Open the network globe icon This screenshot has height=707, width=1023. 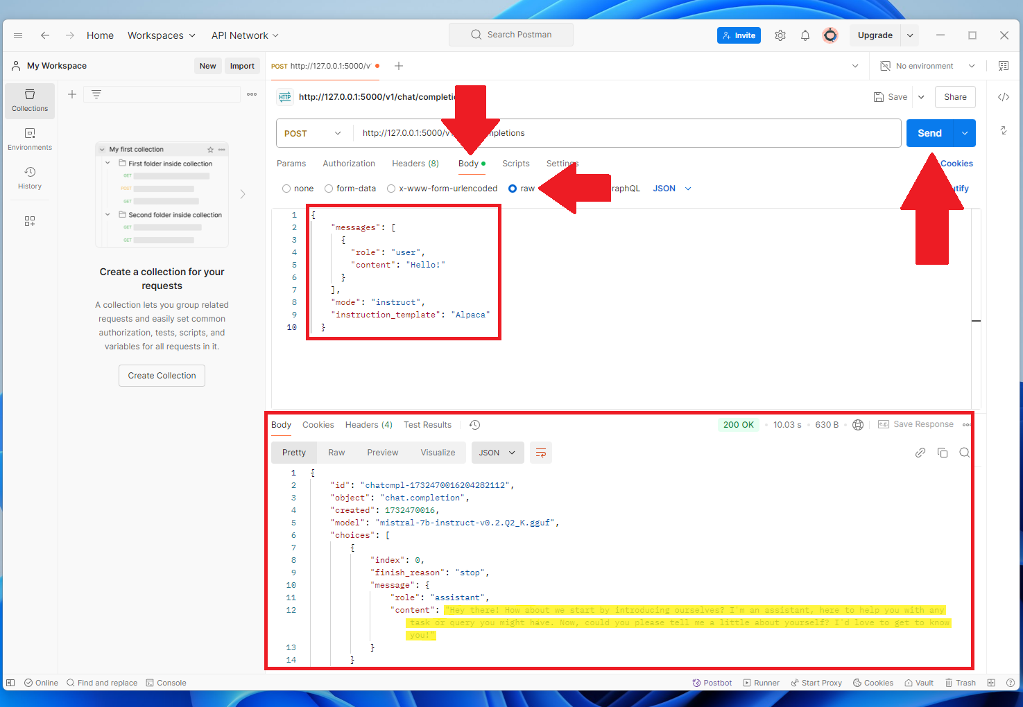858,425
